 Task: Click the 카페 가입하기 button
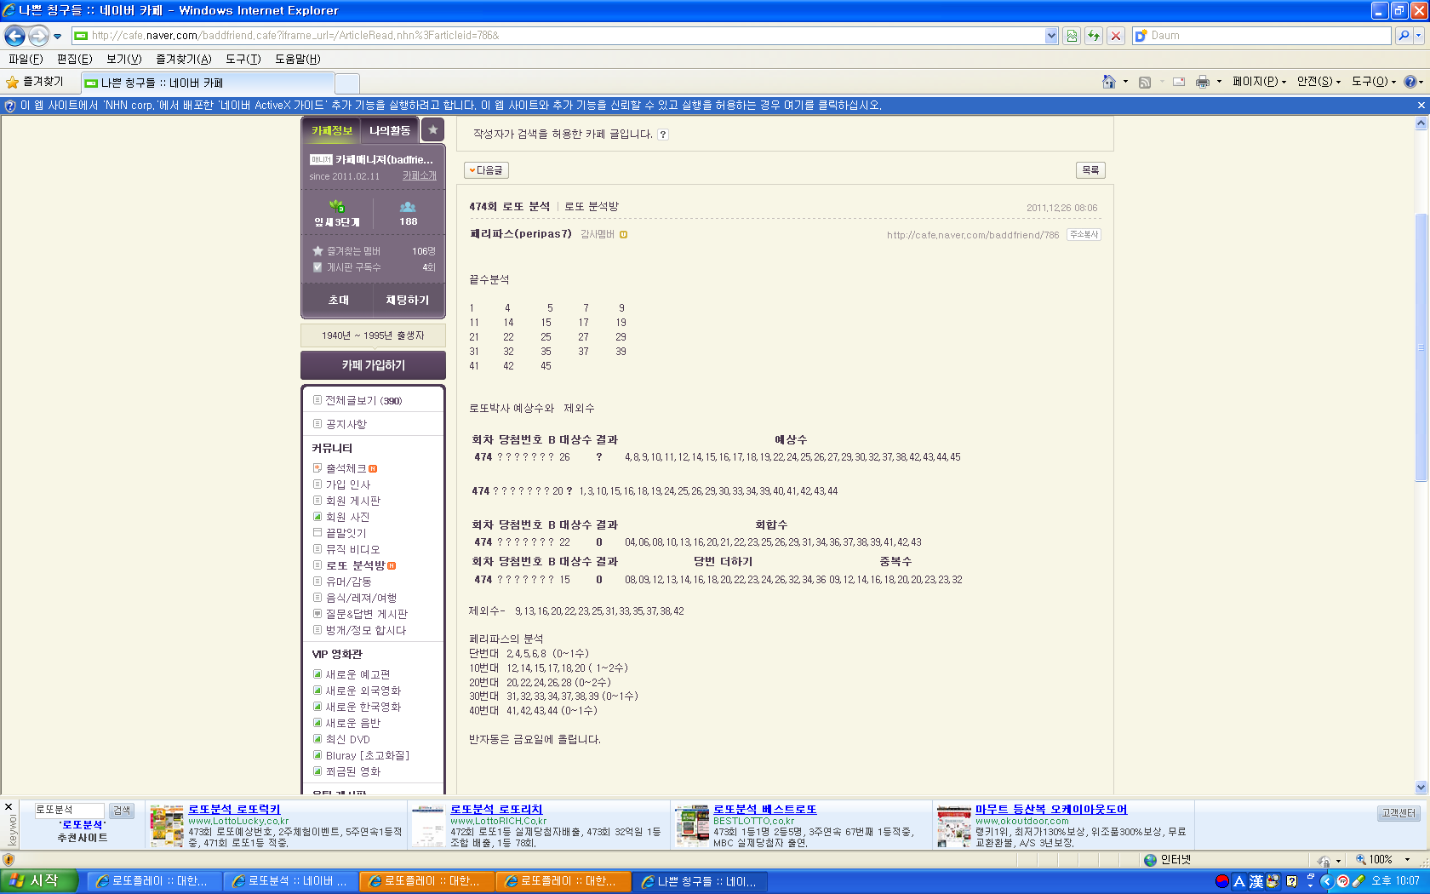coord(373,365)
